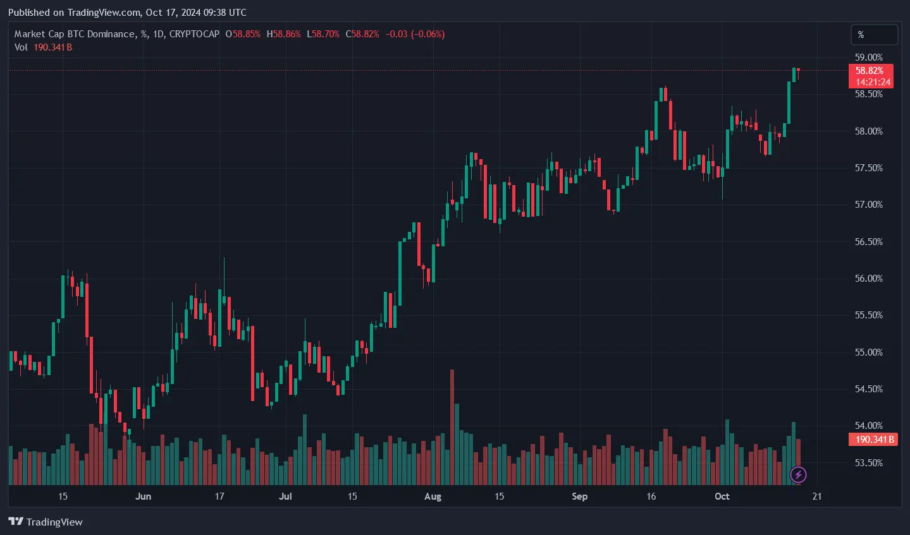
Task: Click the 16 date label on time axis
Action: [x=651, y=496]
